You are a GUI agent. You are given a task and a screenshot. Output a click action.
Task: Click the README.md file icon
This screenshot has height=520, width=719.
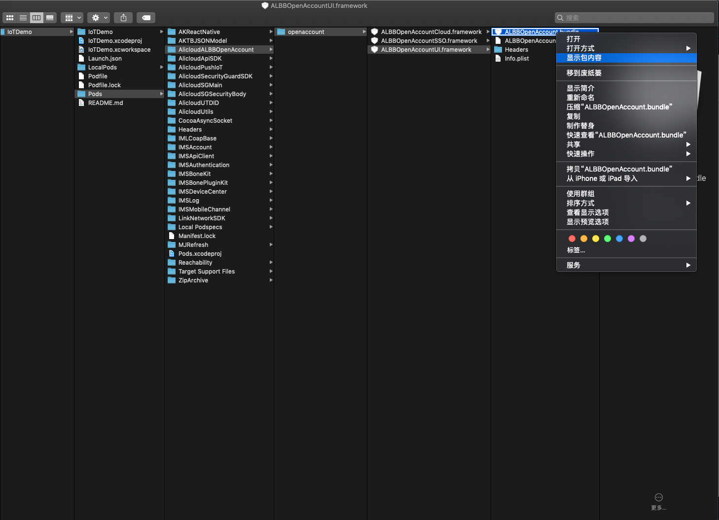tap(82, 103)
